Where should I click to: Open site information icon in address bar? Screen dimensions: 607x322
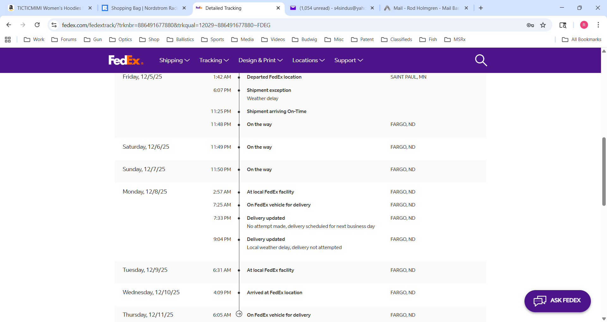click(x=54, y=25)
